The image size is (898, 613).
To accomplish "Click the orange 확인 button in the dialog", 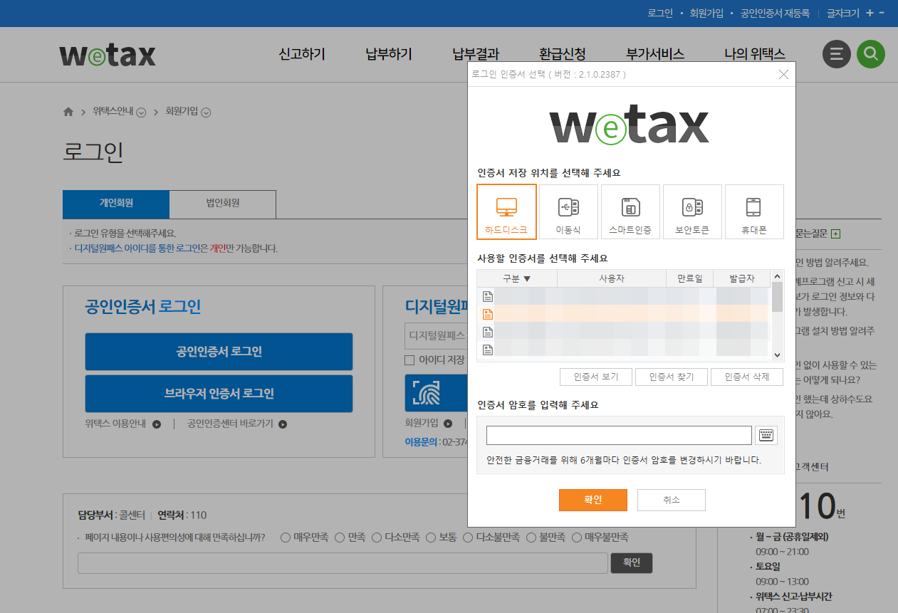I will coord(593,500).
